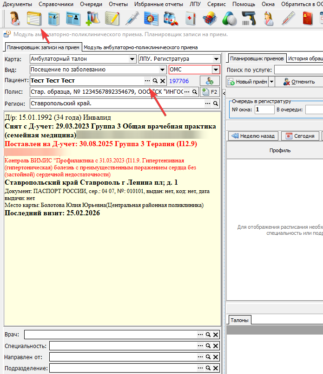
Task: Click the Сегодня button
Action: point(300,136)
